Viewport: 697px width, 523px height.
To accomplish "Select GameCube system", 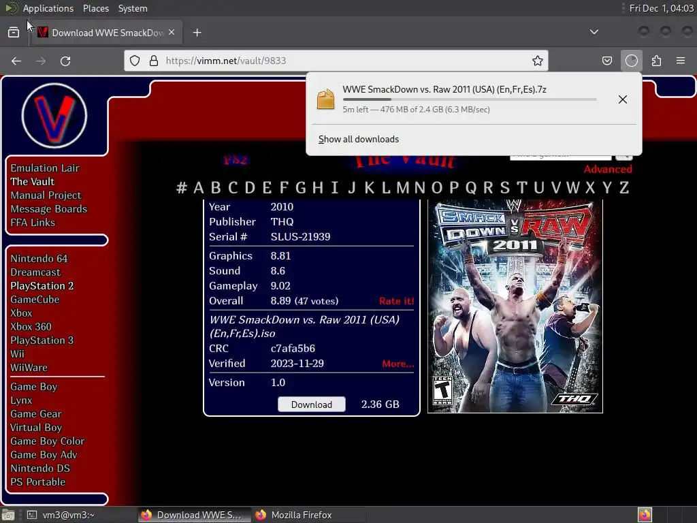I will pos(35,300).
